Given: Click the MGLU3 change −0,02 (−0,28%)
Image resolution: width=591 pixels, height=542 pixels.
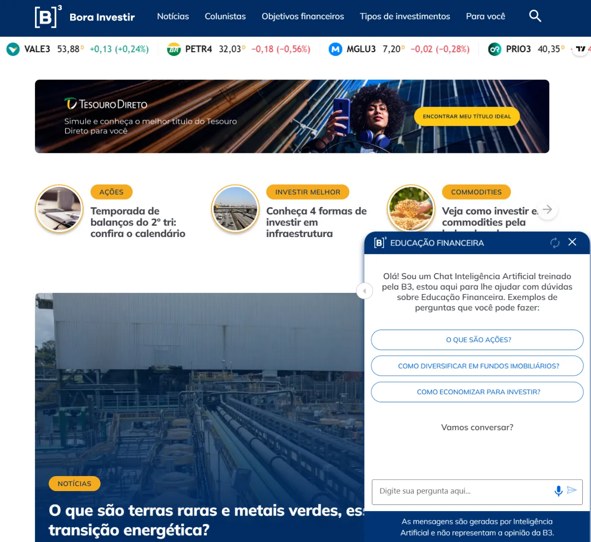Looking at the screenshot, I should 440,49.
